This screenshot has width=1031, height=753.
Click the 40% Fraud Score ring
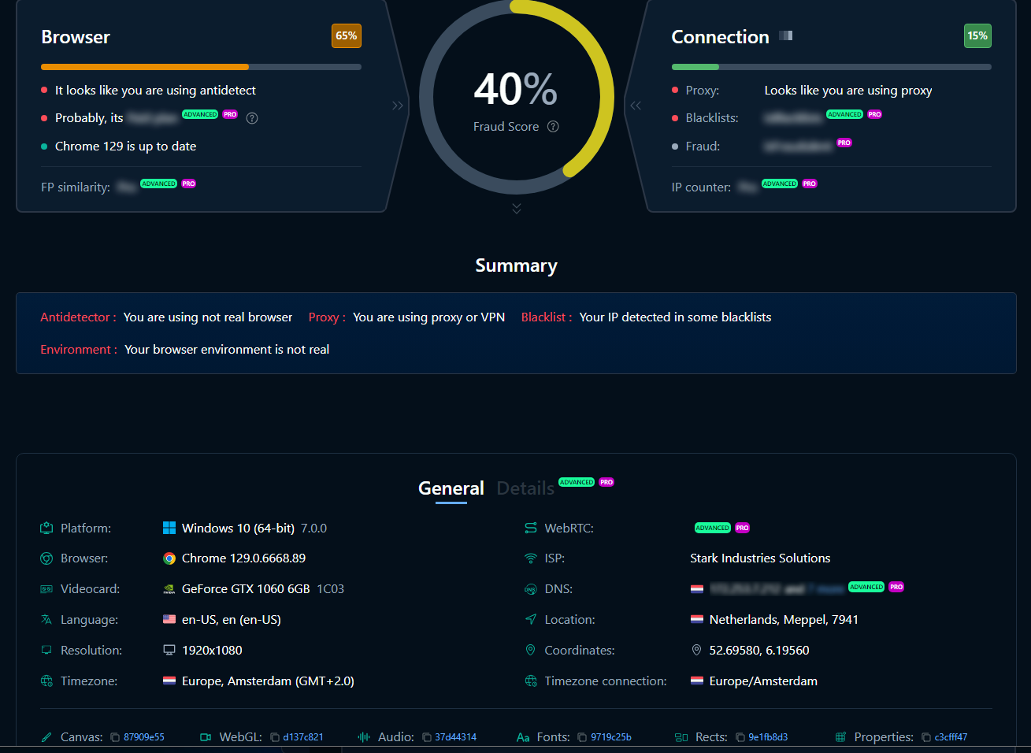(517, 97)
